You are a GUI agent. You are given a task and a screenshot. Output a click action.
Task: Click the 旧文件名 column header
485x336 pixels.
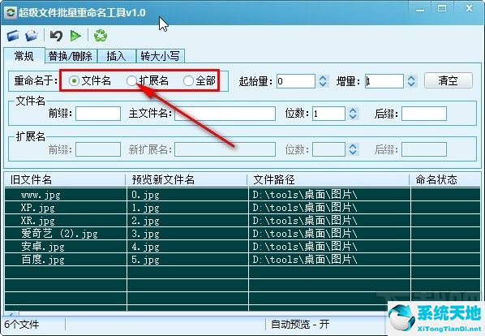point(65,179)
